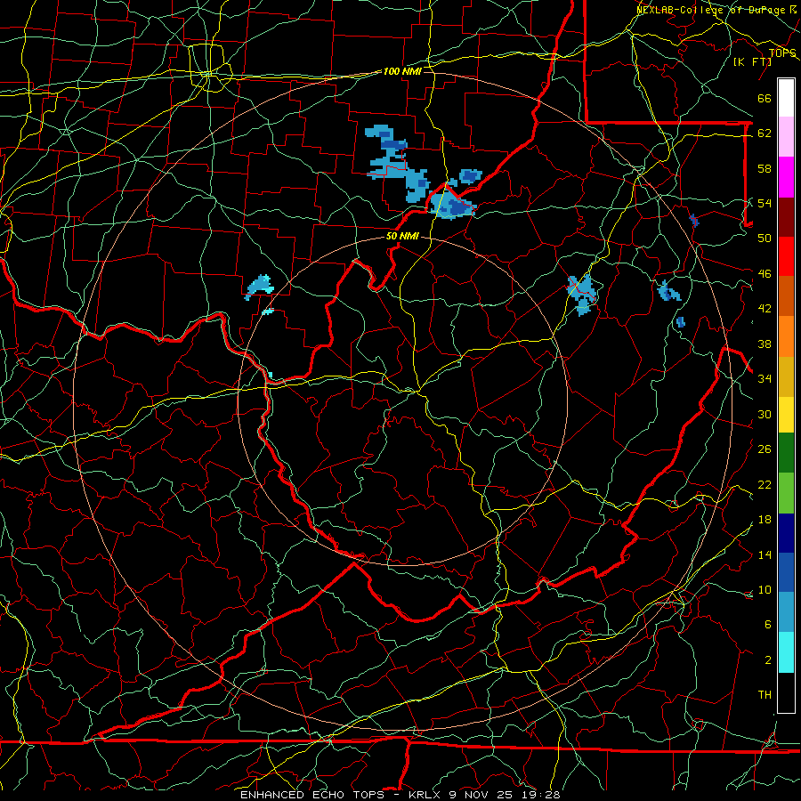Image resolution: width=801 pixels, height=801 pixels.
Task: Click the TH threshold label
Action: click(765, 694)
